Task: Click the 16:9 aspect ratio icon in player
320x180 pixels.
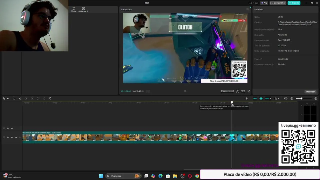Action: 243,91
